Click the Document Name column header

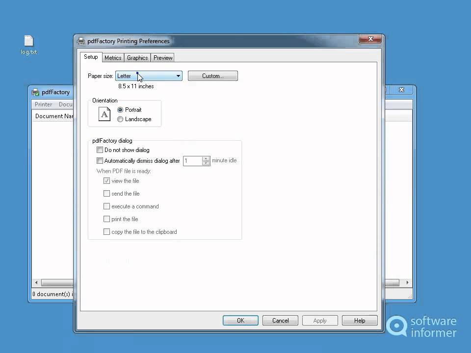tap(53, 116)
